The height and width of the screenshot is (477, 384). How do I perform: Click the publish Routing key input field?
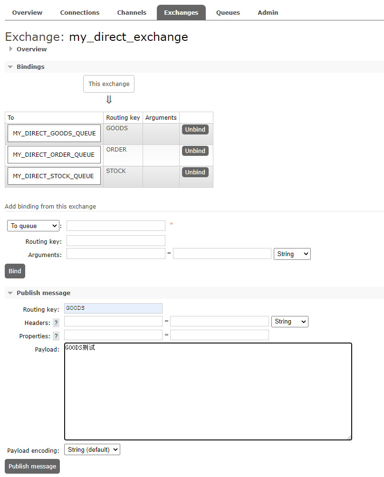(x=113, y=308)
